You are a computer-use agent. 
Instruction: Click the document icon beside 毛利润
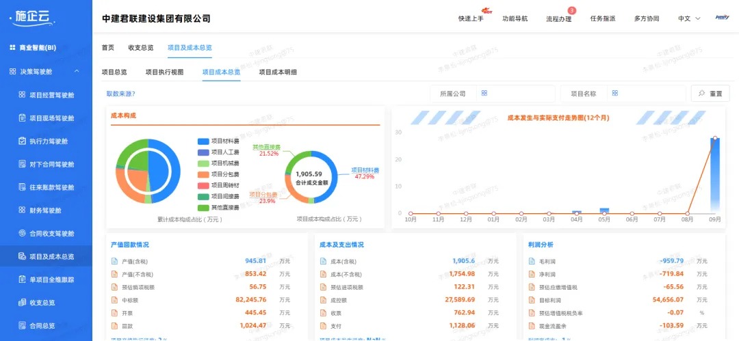pyautogui.click(x=532, y=261)
